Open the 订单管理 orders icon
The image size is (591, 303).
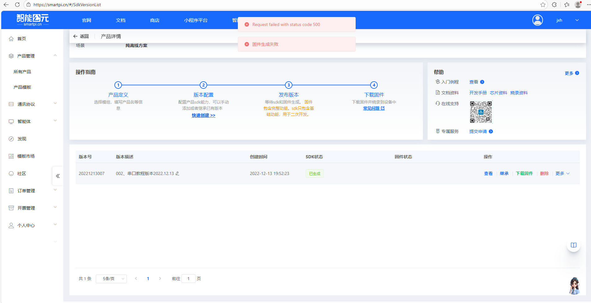tap(11, 190)
